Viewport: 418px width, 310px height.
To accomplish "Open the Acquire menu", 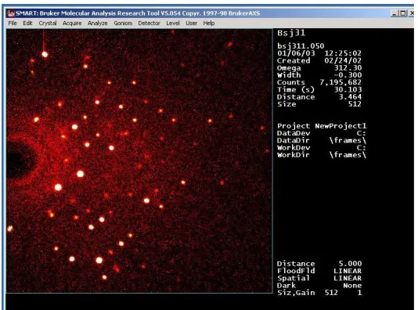I will pyautogui.click(x=72, y=23).
